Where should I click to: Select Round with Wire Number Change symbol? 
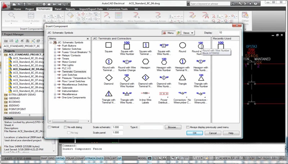pos(127,61)
